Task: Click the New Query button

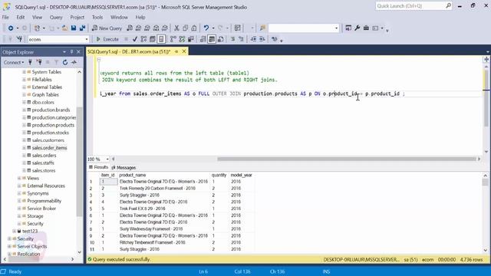Action: pyautogui.click(x=107, y=28)
